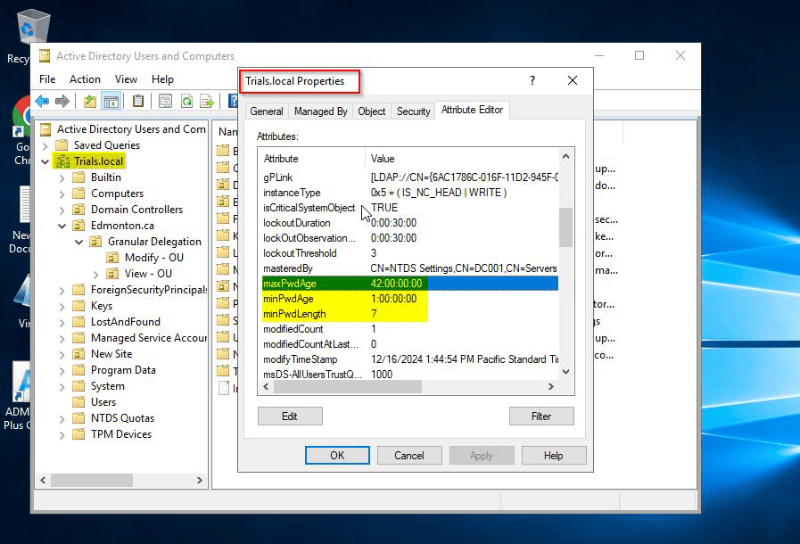
Task: Click the View - OU folder icon
Action: [x=112, y=274]
